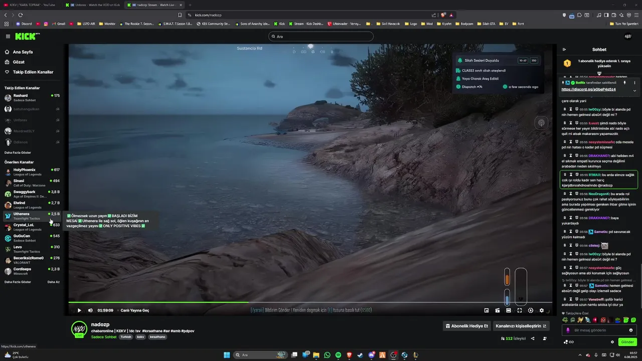Click Kanalınızı kişiselleştirin button

pyautogui.click(x=521, y=326)
